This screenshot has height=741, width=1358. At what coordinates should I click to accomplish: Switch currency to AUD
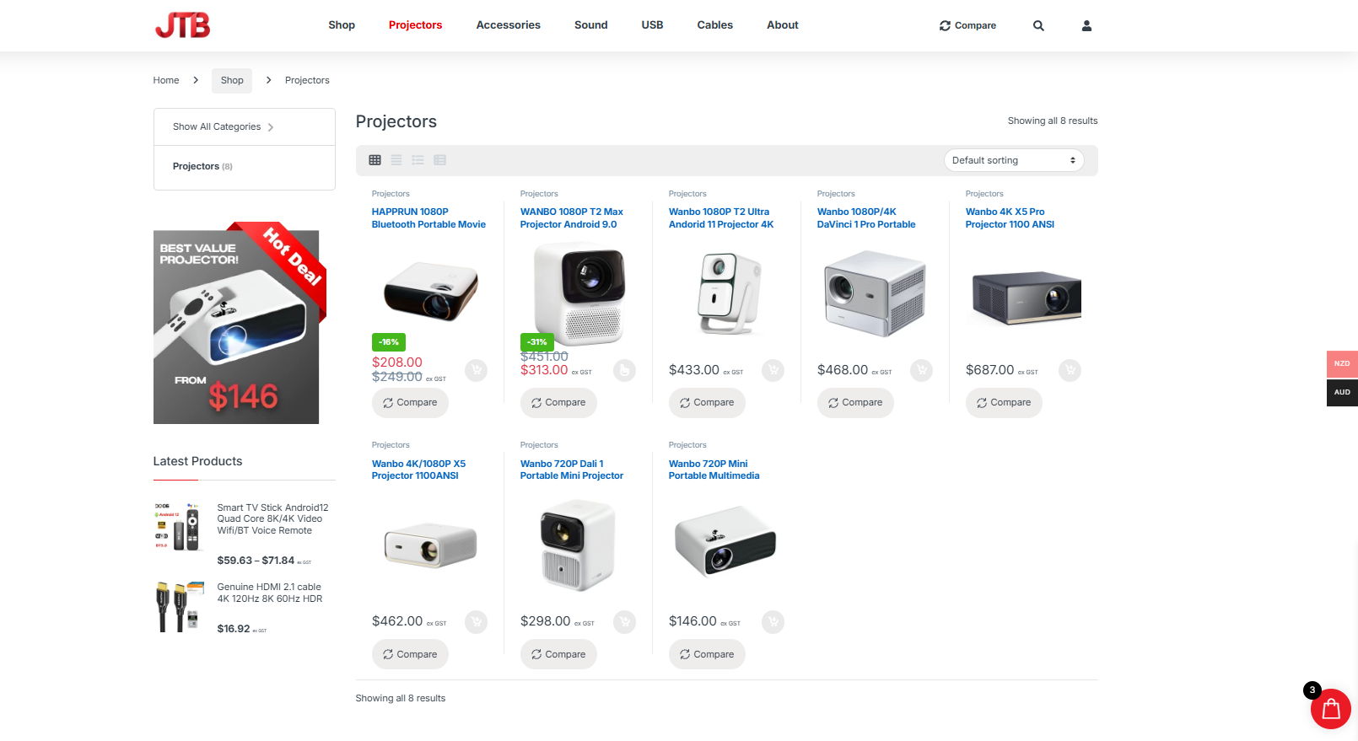tap(1342, 392)
